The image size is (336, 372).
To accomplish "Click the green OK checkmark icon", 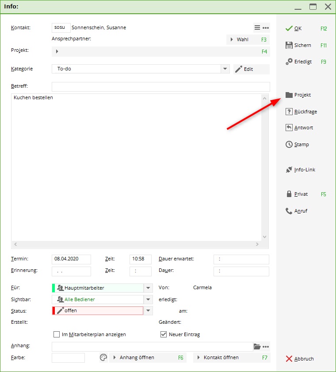I will [x=289, y=28].
